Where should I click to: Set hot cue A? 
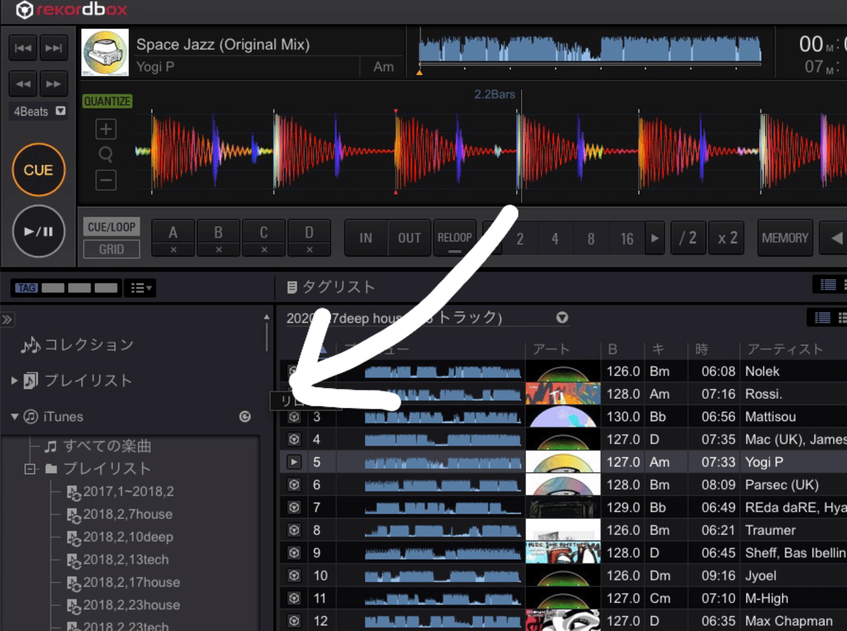pos(173,232)
